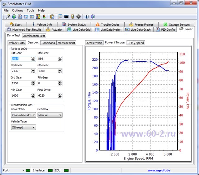Image resolution: width=199 pixels, height=175 pixels.
Task: Select the RPM / Speed graph tab
Action: (136, 43)
